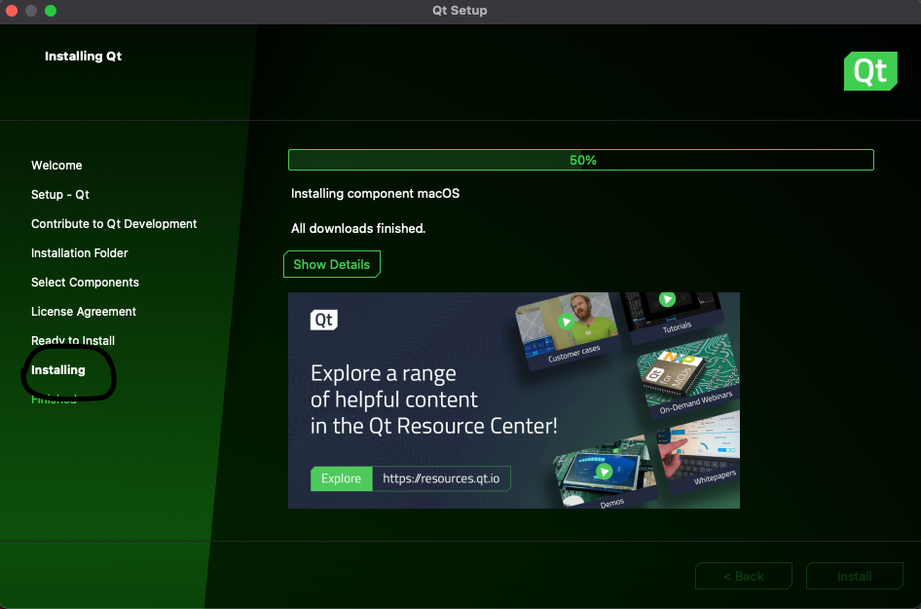Screen dimensions: 921x609
Task: Click the white Qt logo on banner
Action: point(324,321)
